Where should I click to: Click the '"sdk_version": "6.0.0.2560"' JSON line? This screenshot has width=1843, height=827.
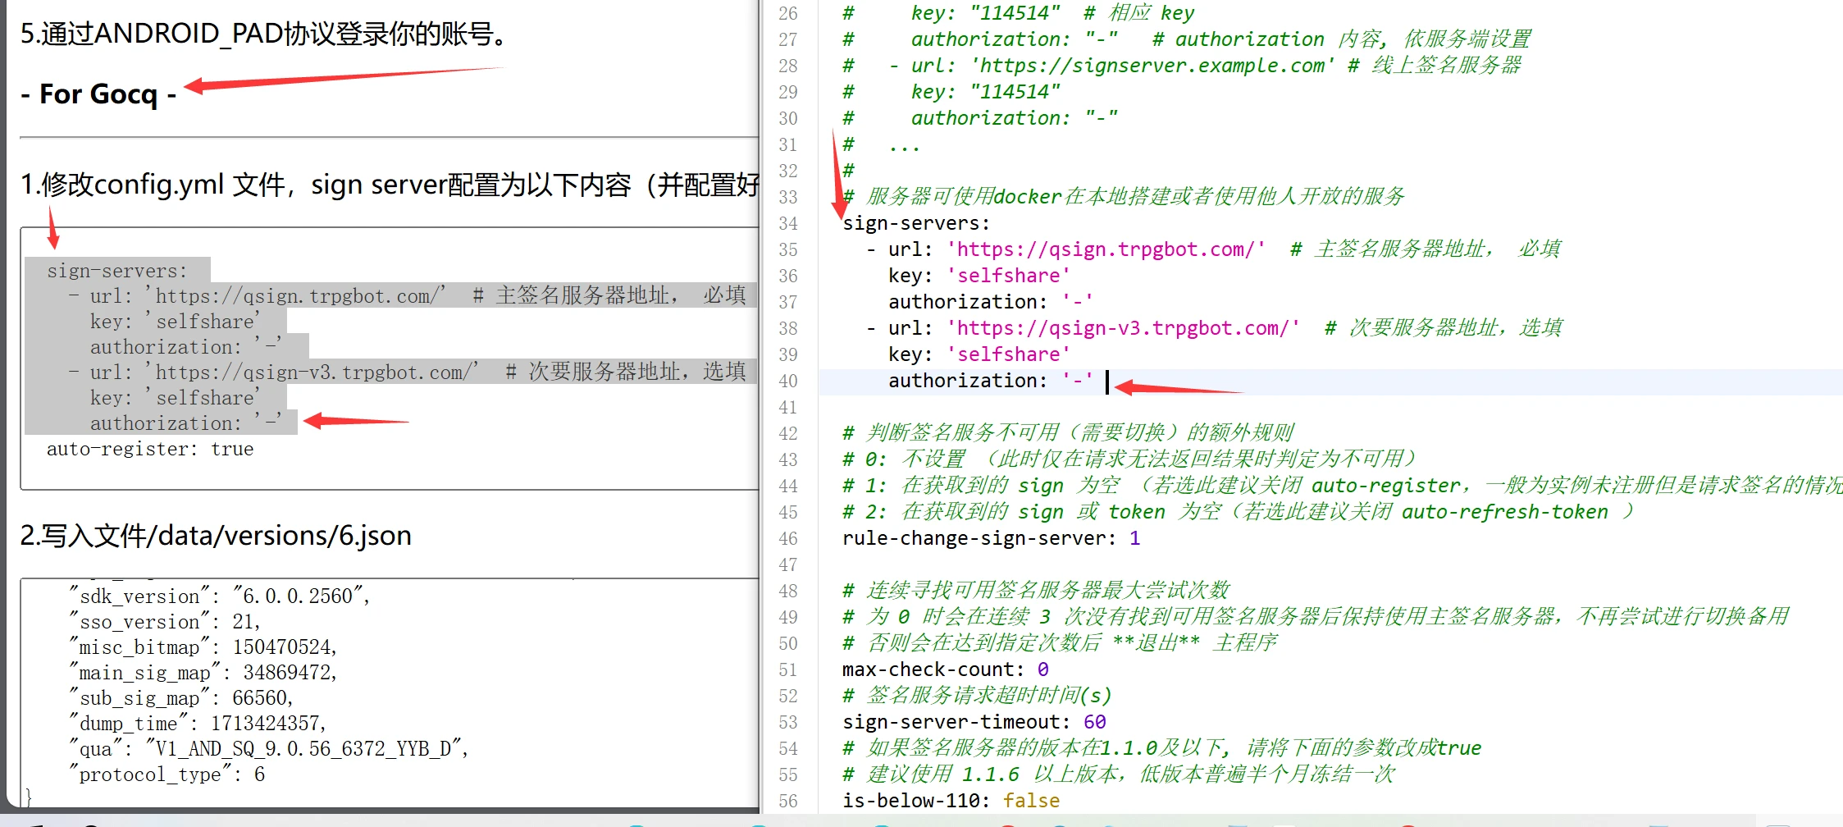coord(220,596)
